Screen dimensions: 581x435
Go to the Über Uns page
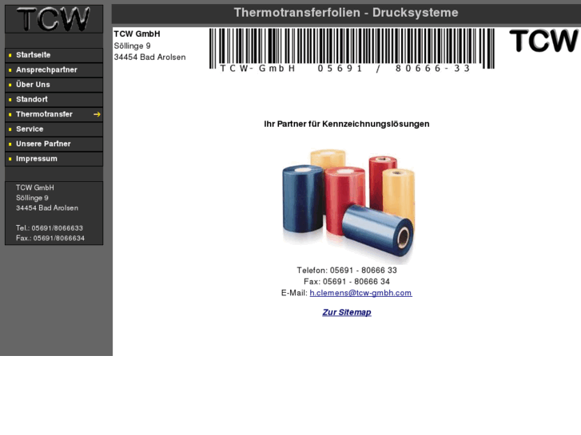(x=54, y=85)
